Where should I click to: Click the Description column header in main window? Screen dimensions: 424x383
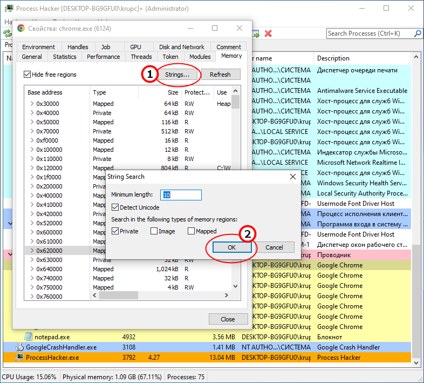coord(362,58)
